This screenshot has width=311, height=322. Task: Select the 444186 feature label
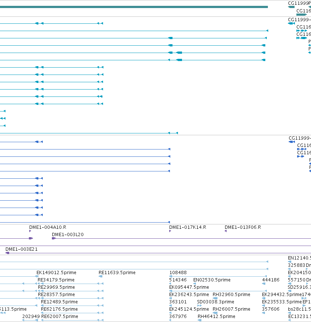(271, 280)
